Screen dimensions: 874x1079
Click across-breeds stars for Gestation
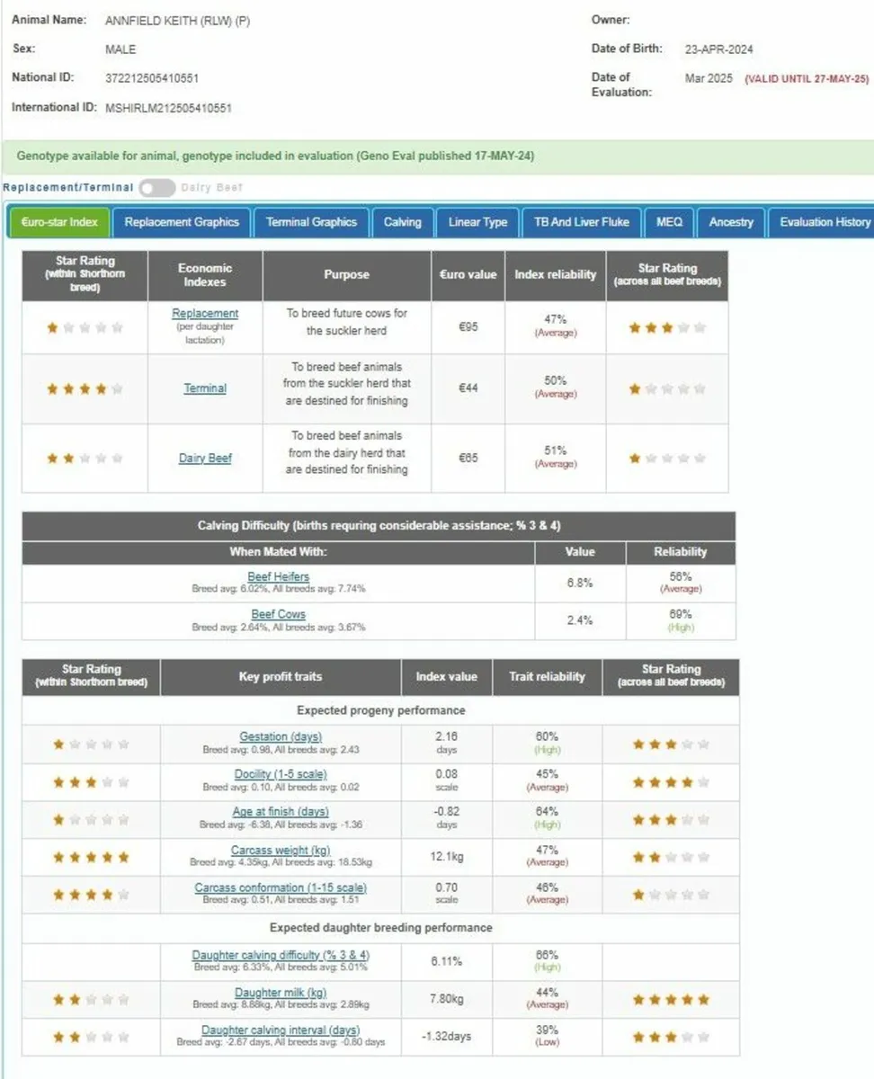(x=671, y=745)
